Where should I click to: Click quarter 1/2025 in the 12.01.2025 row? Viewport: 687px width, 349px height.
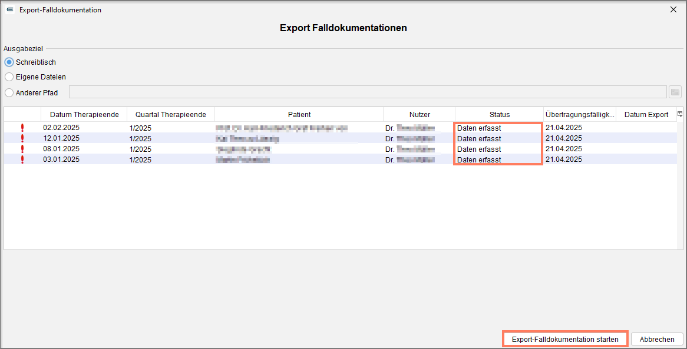coord(140,139)
